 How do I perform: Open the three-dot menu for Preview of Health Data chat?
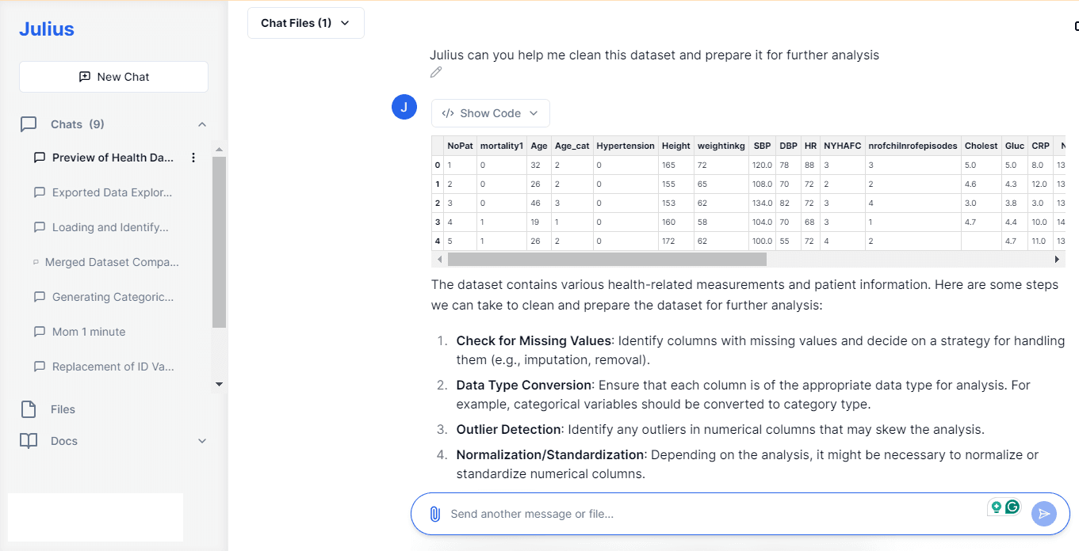coord(193,158)
